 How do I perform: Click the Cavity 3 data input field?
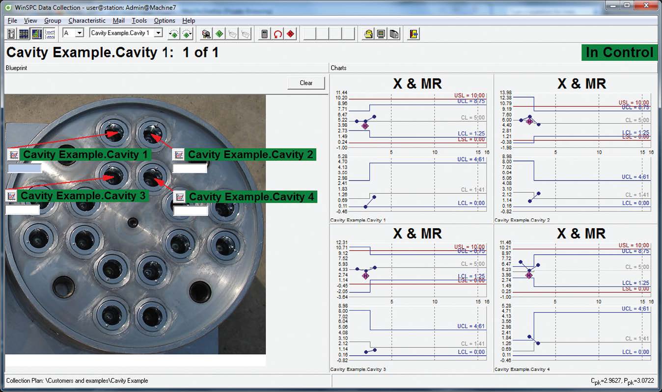[x=22, y=210]
